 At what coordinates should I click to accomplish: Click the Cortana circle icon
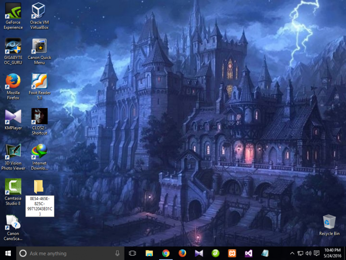click(x=23, y=254)
